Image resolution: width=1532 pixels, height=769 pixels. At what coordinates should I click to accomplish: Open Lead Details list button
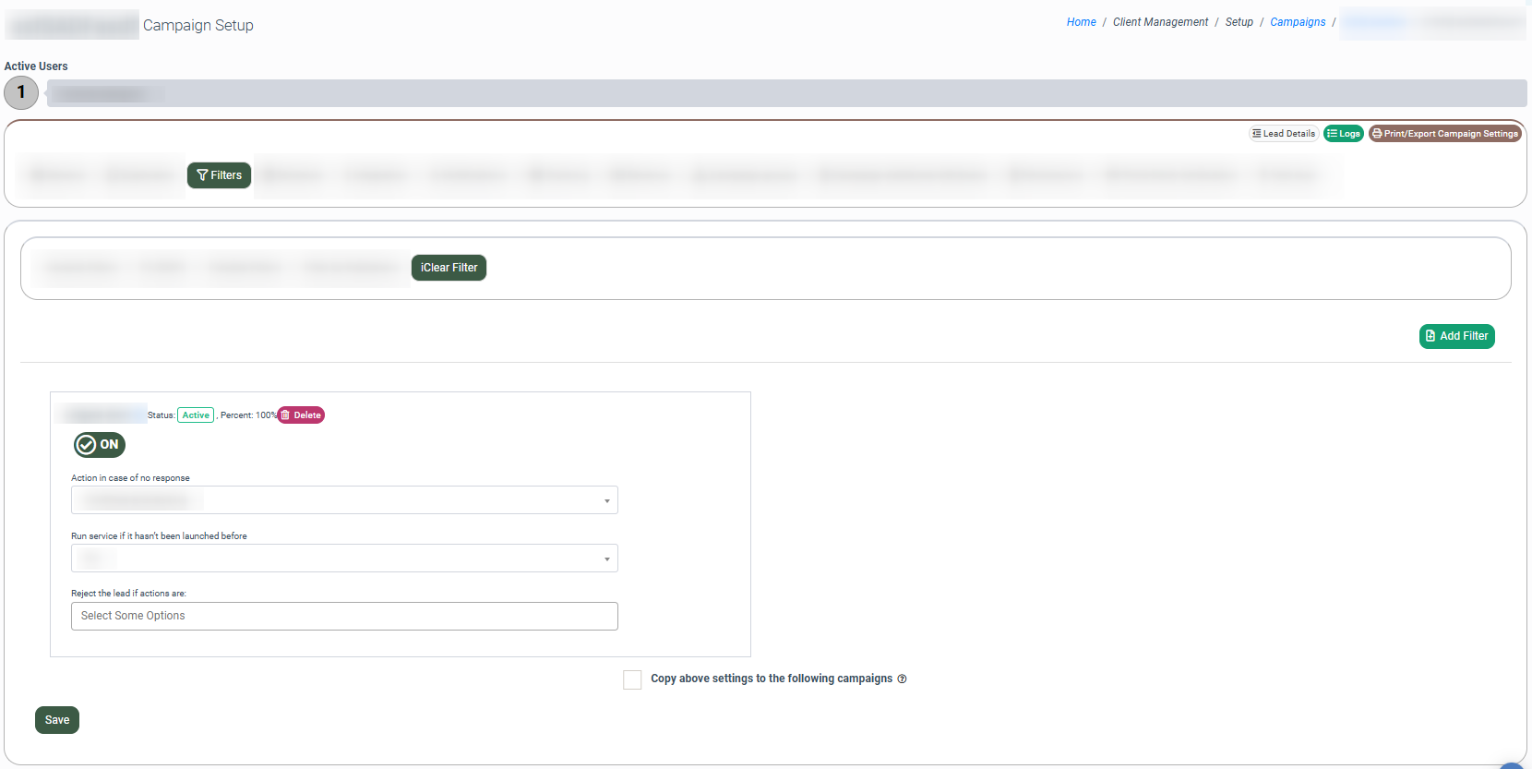(x=1284, y=134)
